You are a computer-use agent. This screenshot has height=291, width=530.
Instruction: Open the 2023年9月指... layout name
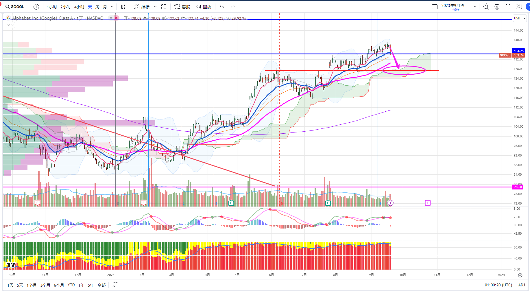(x=454, y=5)
